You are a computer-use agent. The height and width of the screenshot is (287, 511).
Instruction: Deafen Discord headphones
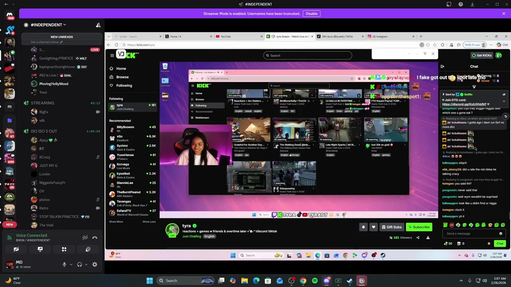point(79,264)
